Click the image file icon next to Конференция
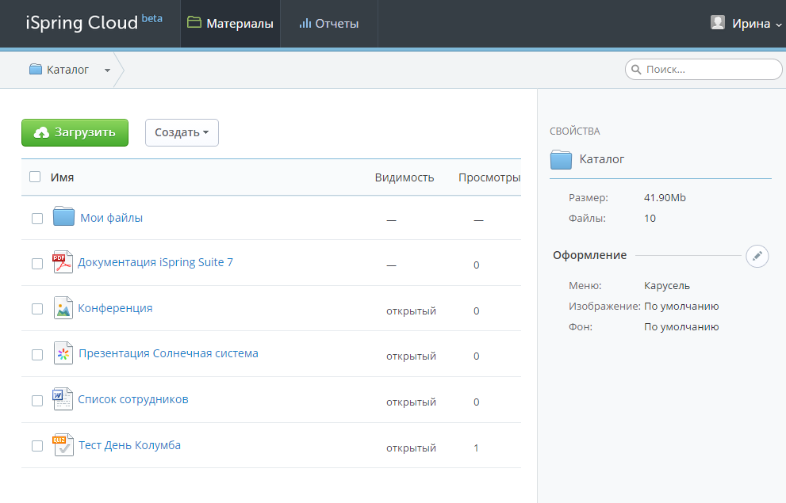The width and height of the screenshot is (786, 503). pos(63,308)
